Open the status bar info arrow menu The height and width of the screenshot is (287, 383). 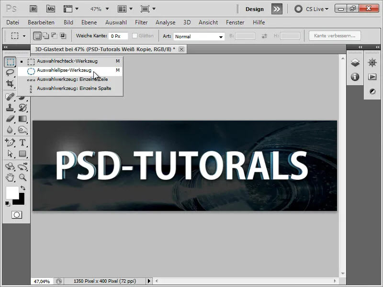(x=149, y=281)
